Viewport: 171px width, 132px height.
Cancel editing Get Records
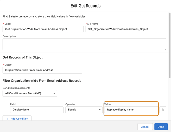(145, 127)
